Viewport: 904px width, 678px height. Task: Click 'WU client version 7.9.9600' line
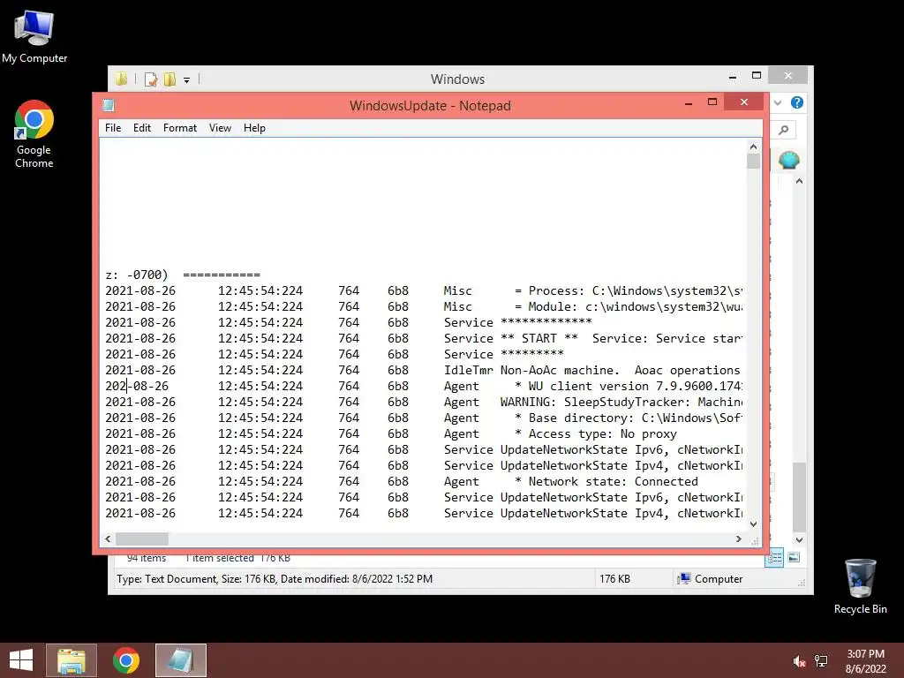click(x=424, y=387)
